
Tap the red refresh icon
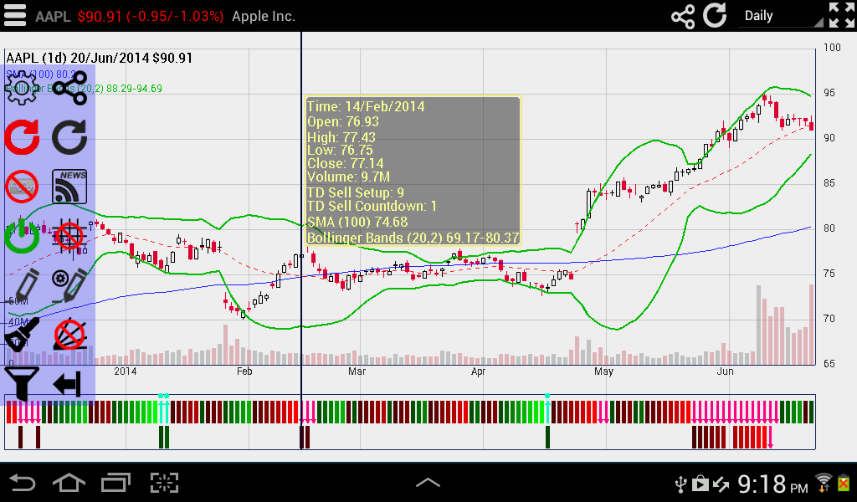[23, 137]
